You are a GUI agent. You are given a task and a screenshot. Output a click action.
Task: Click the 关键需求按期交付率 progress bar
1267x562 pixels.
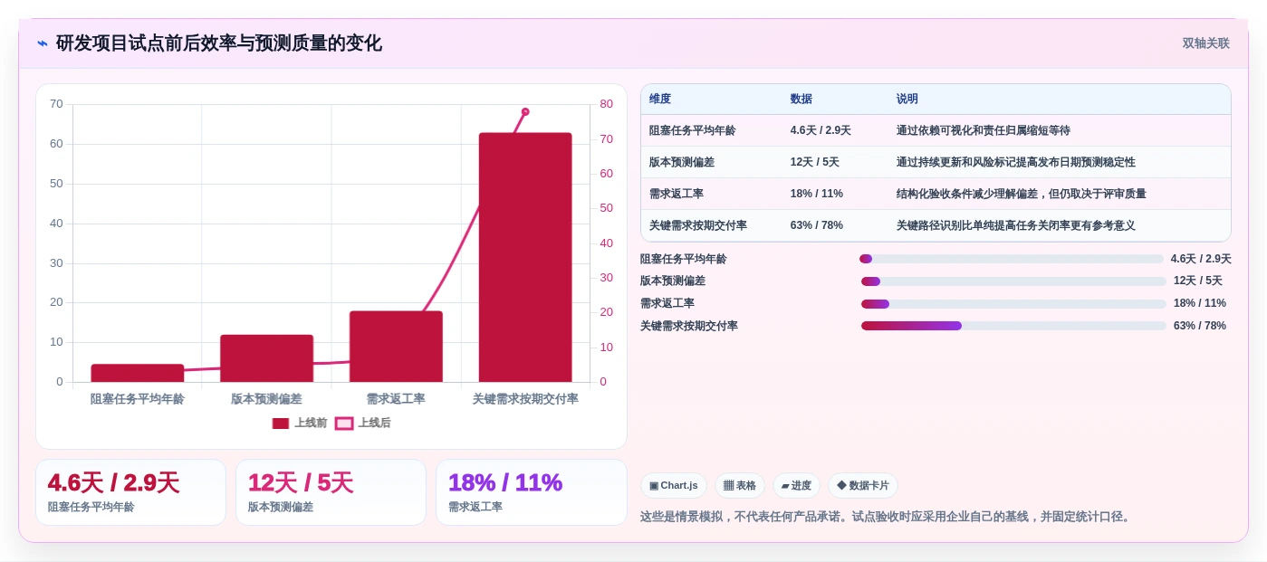point(1013,326)
